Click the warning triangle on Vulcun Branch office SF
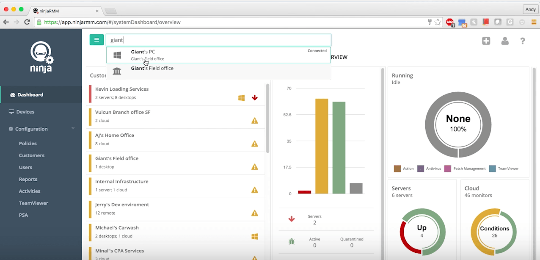The image size is (540, 260). coord(254,120)
